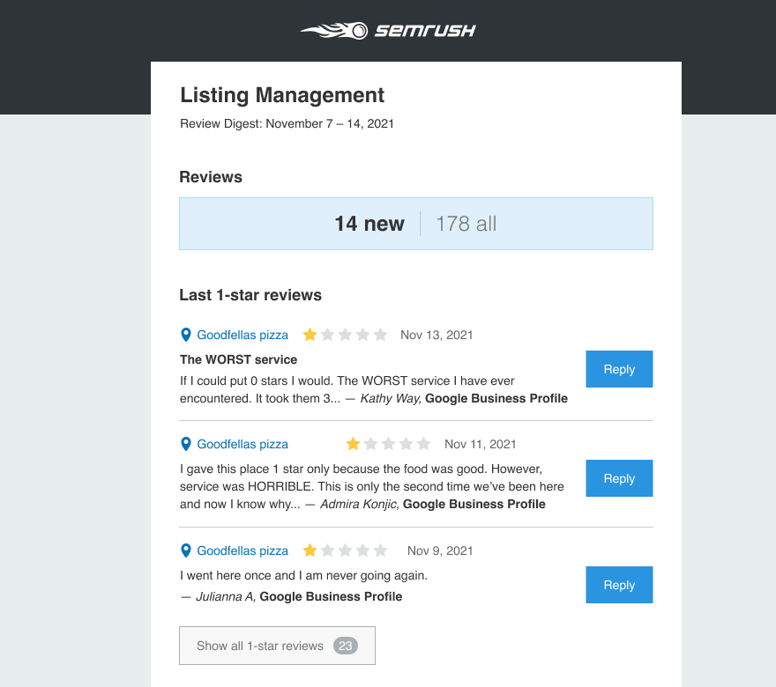Open the review titled The WORST service
776x687 pixels.
point(238,359)
